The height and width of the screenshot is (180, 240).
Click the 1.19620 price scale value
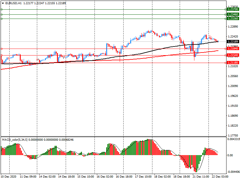click(233, 96)
